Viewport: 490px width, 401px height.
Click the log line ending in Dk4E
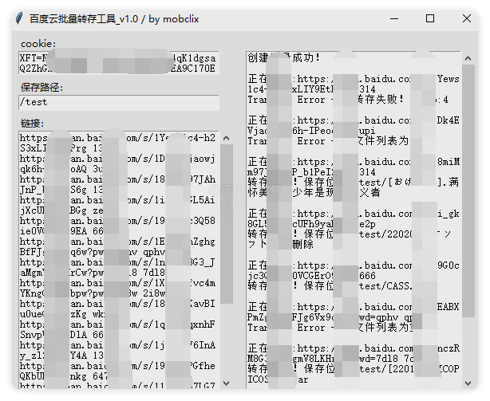[x=354, y=120]
